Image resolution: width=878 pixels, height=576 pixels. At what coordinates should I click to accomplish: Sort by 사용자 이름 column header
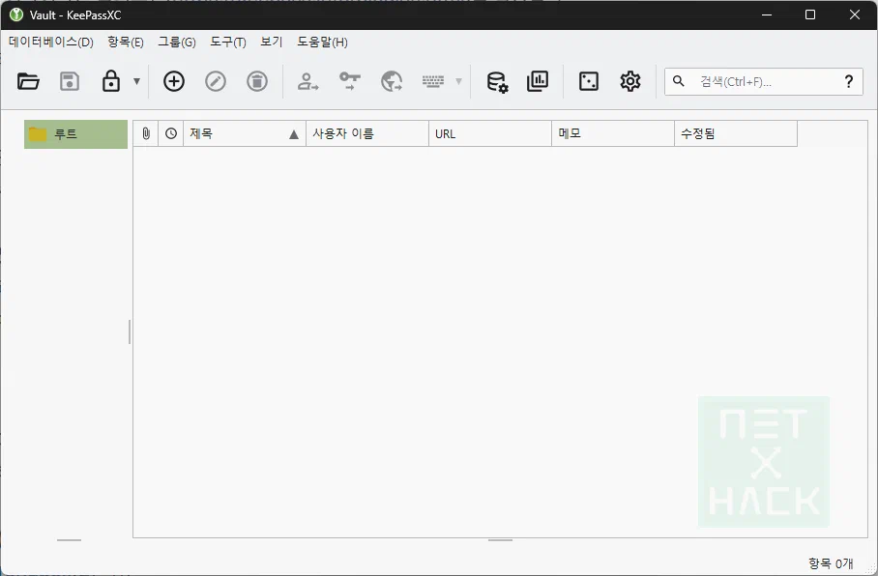pos(367,133)
